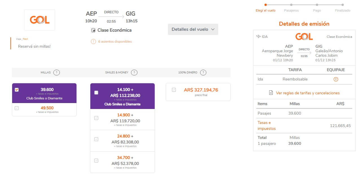Click the Viaje Fácil label

22,39
